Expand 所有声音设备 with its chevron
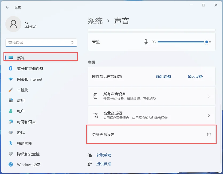Image resolution: width=223 pixels, height=174 pixels. [x=209, y=96]
